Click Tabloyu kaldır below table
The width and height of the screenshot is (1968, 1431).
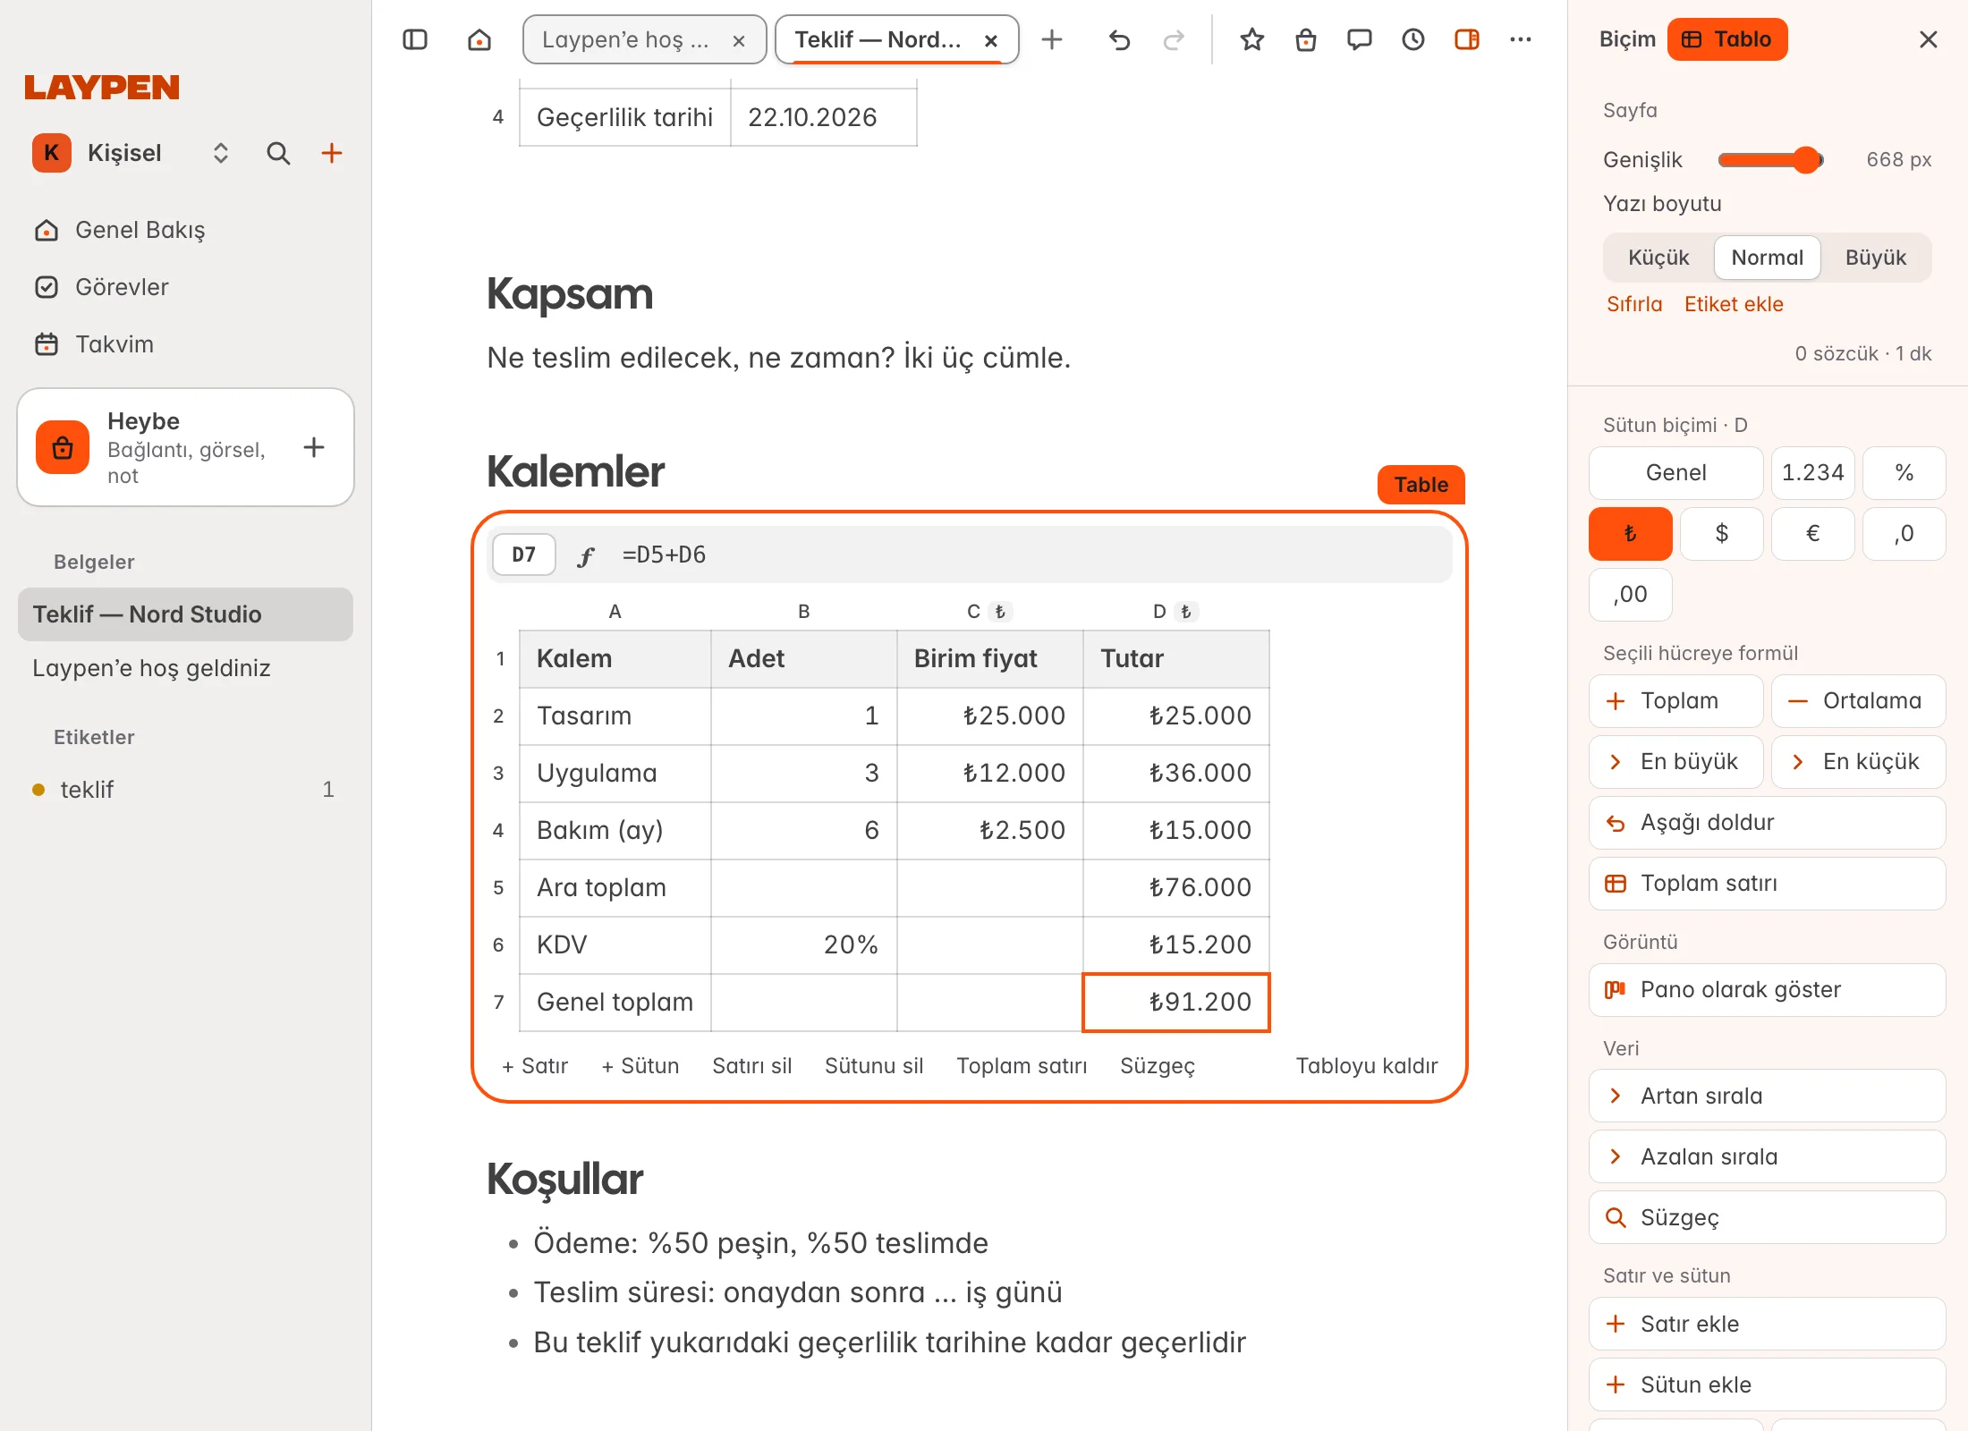[1367, 1066]
